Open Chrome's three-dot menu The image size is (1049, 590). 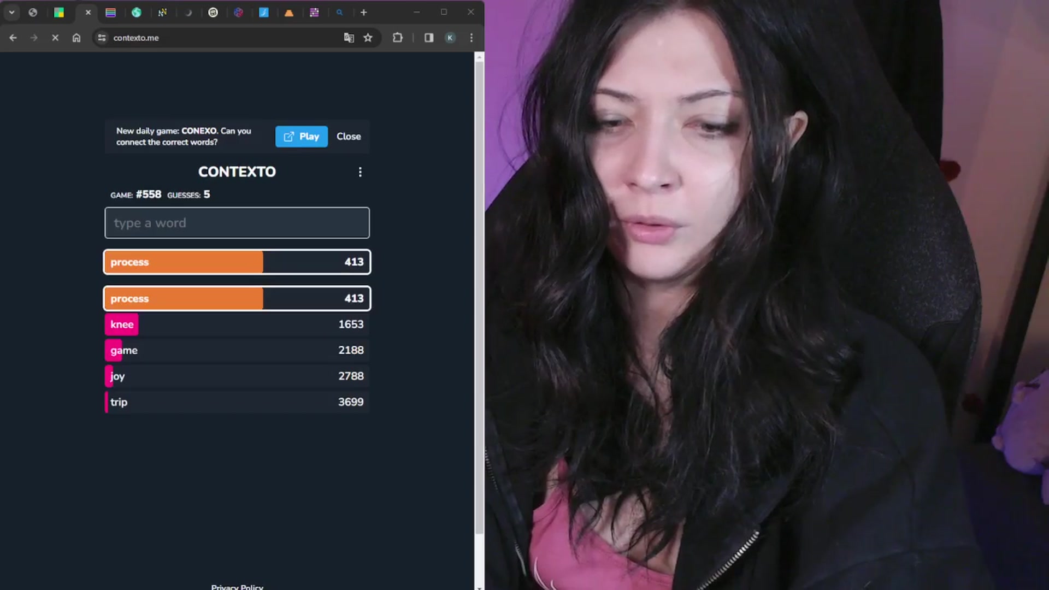(472, 38)
